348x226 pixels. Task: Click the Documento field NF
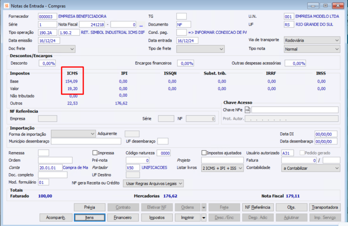pos(184,25)
